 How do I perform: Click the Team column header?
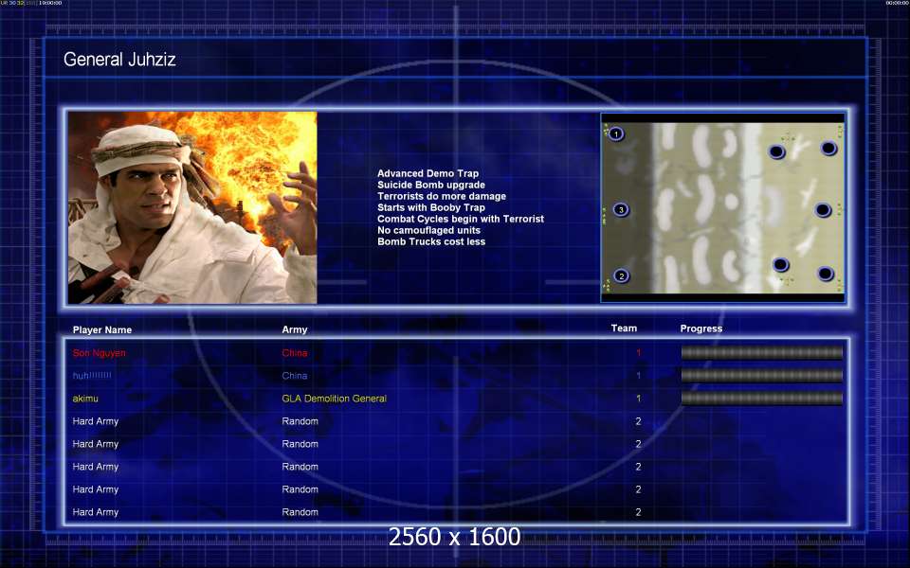click(x=624, y=328)
